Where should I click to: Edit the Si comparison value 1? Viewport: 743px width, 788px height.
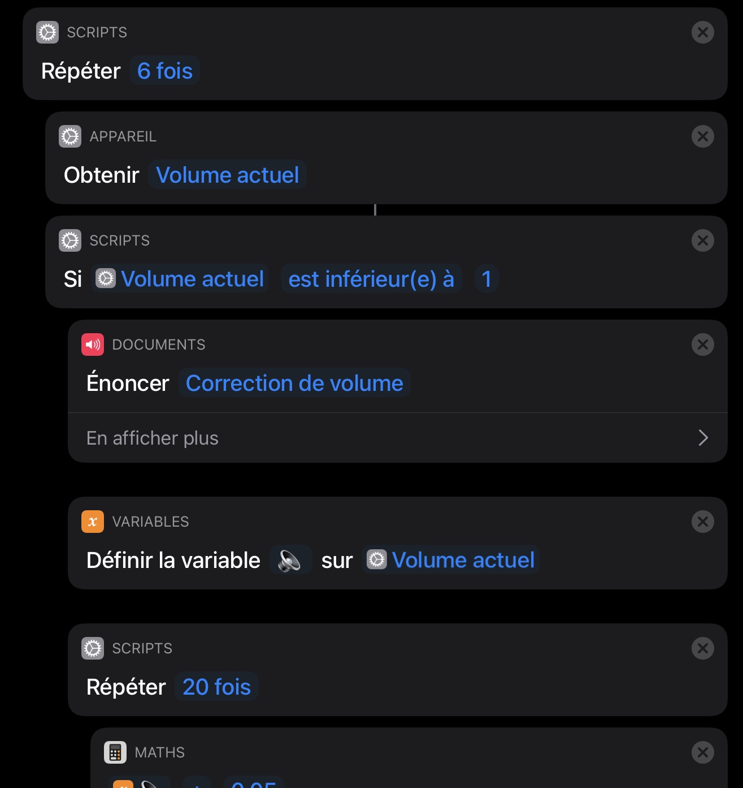coord(486,279)
